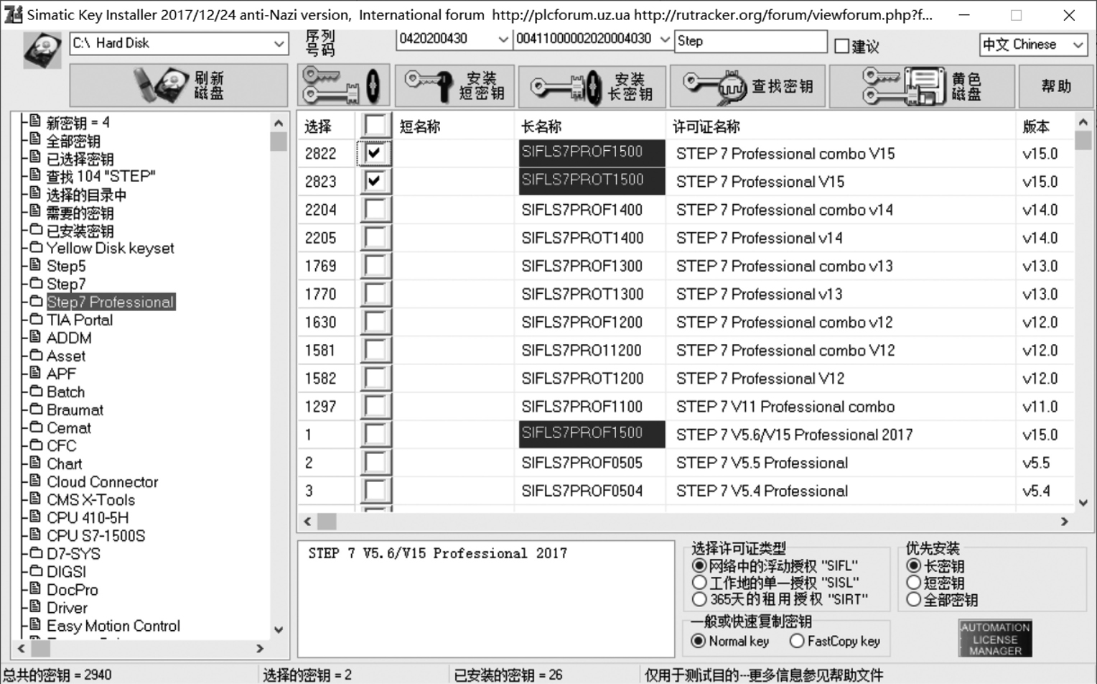Viewport: 1097px width, 684px height.
Task: Click key table horizontal scrollbar right arrow
Action: pos(1065,522)
